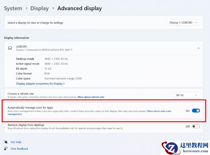The height and width of the screenshot is (155, 210).
Task: Click the monitor icon beside U28E590
Action: (10, 48)
